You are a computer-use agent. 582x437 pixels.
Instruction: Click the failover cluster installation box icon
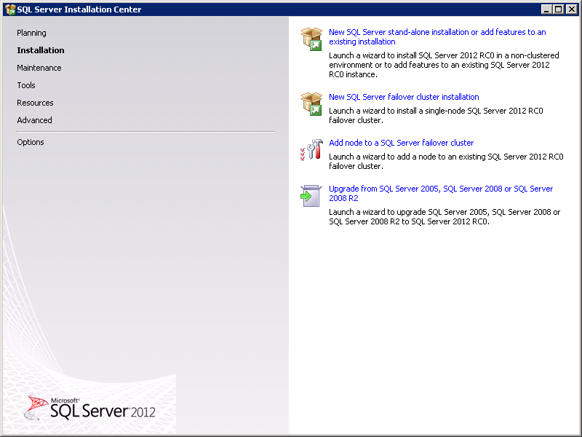point(311,103)
